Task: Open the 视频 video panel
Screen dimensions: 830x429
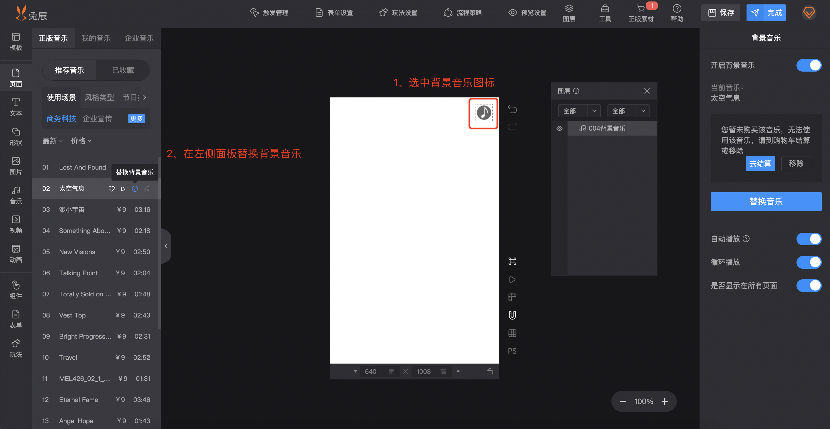Action: pyautogui.click(x=16, y=224)
